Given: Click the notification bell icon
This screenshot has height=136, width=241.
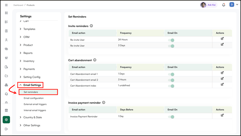Looking at the screenshot, I should pyautogui.click(x=224, y=5).
